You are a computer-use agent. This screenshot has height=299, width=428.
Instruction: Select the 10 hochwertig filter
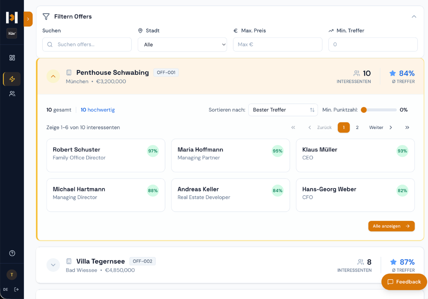coord(98,110)
